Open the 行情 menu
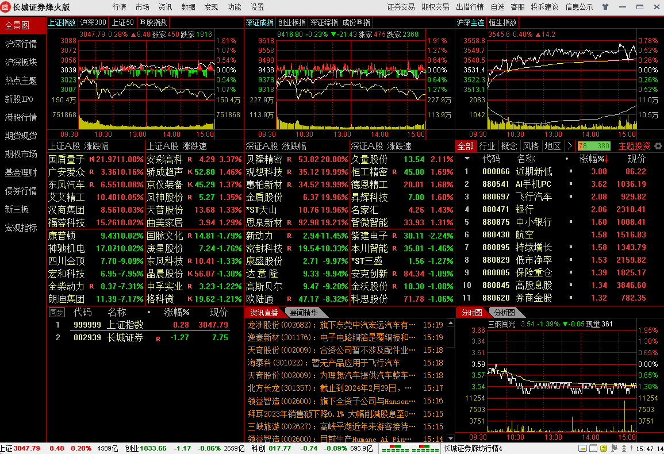Screen dimensions: 664x454 point(120,7)
